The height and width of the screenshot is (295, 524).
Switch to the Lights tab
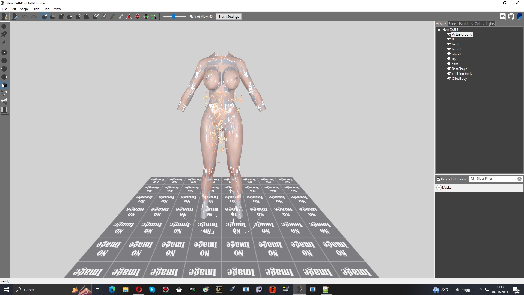[490, 24]
